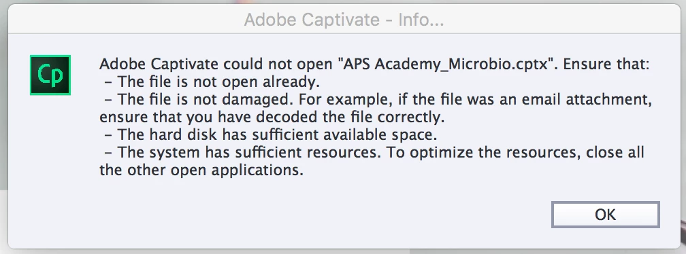
Task: Select the 'APS Academy_Microbio.cptx' file name text
Action: (445, 65)
